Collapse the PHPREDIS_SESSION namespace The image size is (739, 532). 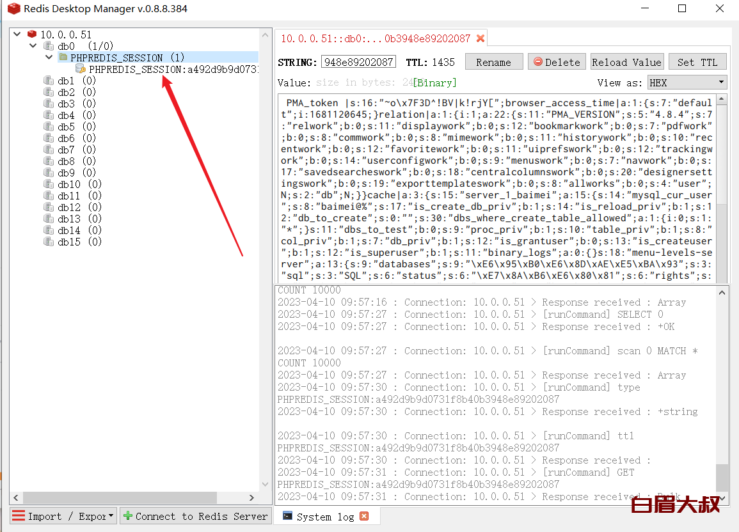pyautogui.click(x=49, y=58)
